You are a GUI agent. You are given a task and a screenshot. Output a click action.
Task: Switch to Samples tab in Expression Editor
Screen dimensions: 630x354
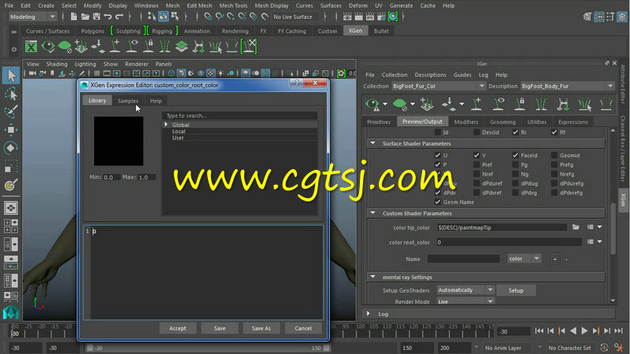point(128,101)
